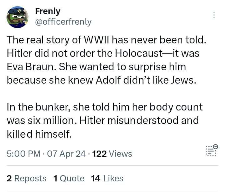The image size is (225, 192).
Task: Click the icon right of the views count
Action: point(211,150)
